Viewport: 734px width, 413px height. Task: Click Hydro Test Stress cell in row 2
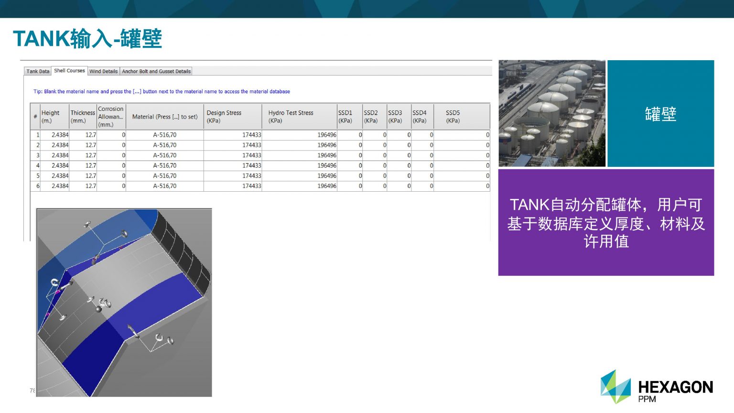point(300,145)
